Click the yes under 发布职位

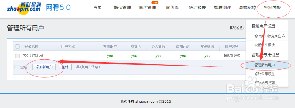point(110,56)
